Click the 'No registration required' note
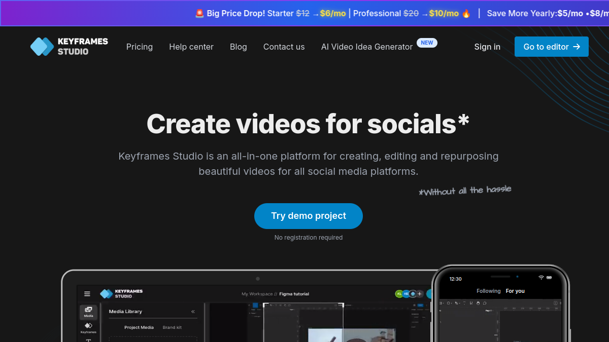 coord(309,238)
